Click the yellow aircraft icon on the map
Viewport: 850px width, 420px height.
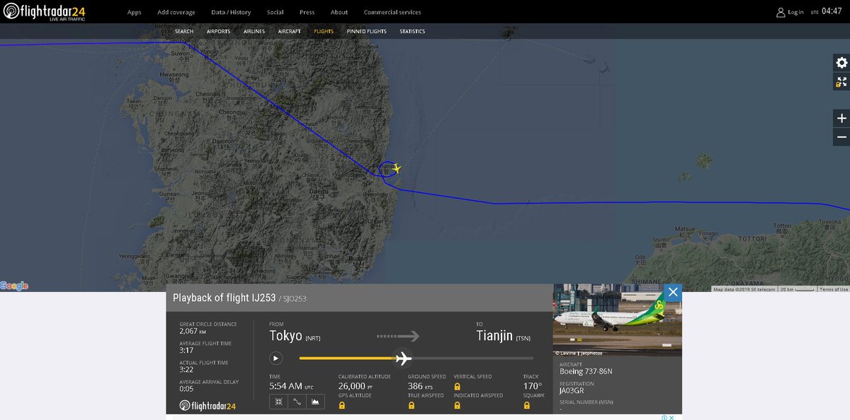(396, 168)
